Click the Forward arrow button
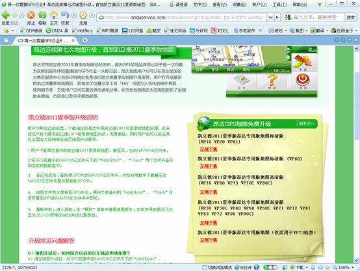This screenshot has width=360, height=271. (14, 16)
